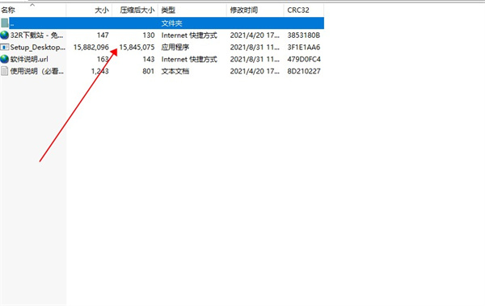Viewport: 485px width, 306px height.
Task: Click the globe icon of 软件说明.url
Action: pos(4,59)
